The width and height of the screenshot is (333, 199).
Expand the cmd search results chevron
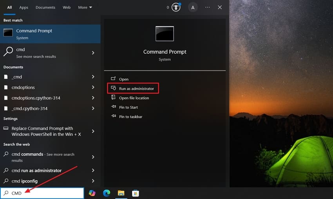pyautogui.click(x=93, y=53)
